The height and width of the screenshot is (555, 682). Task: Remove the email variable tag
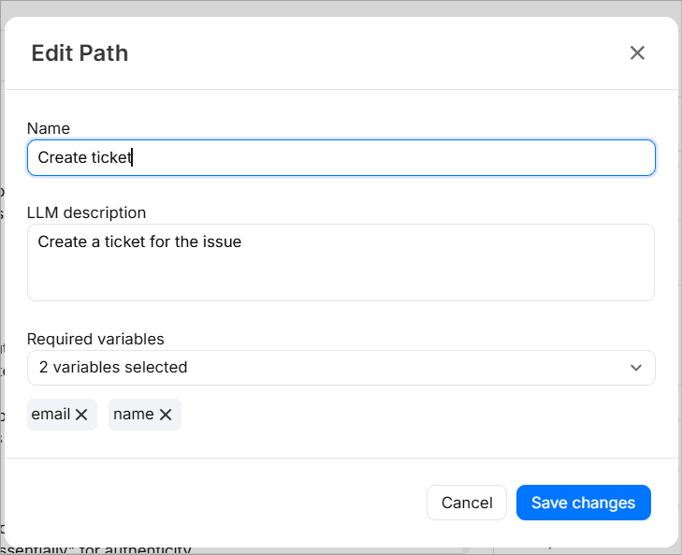(x=81, y=415)
